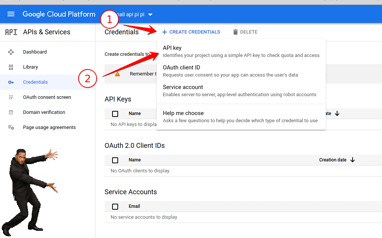Click the DELETE button

(x=245, y=32)
